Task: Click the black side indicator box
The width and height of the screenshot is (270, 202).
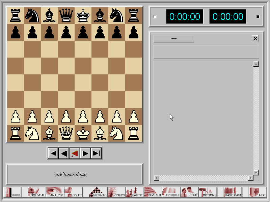Action: coord(258,16)
